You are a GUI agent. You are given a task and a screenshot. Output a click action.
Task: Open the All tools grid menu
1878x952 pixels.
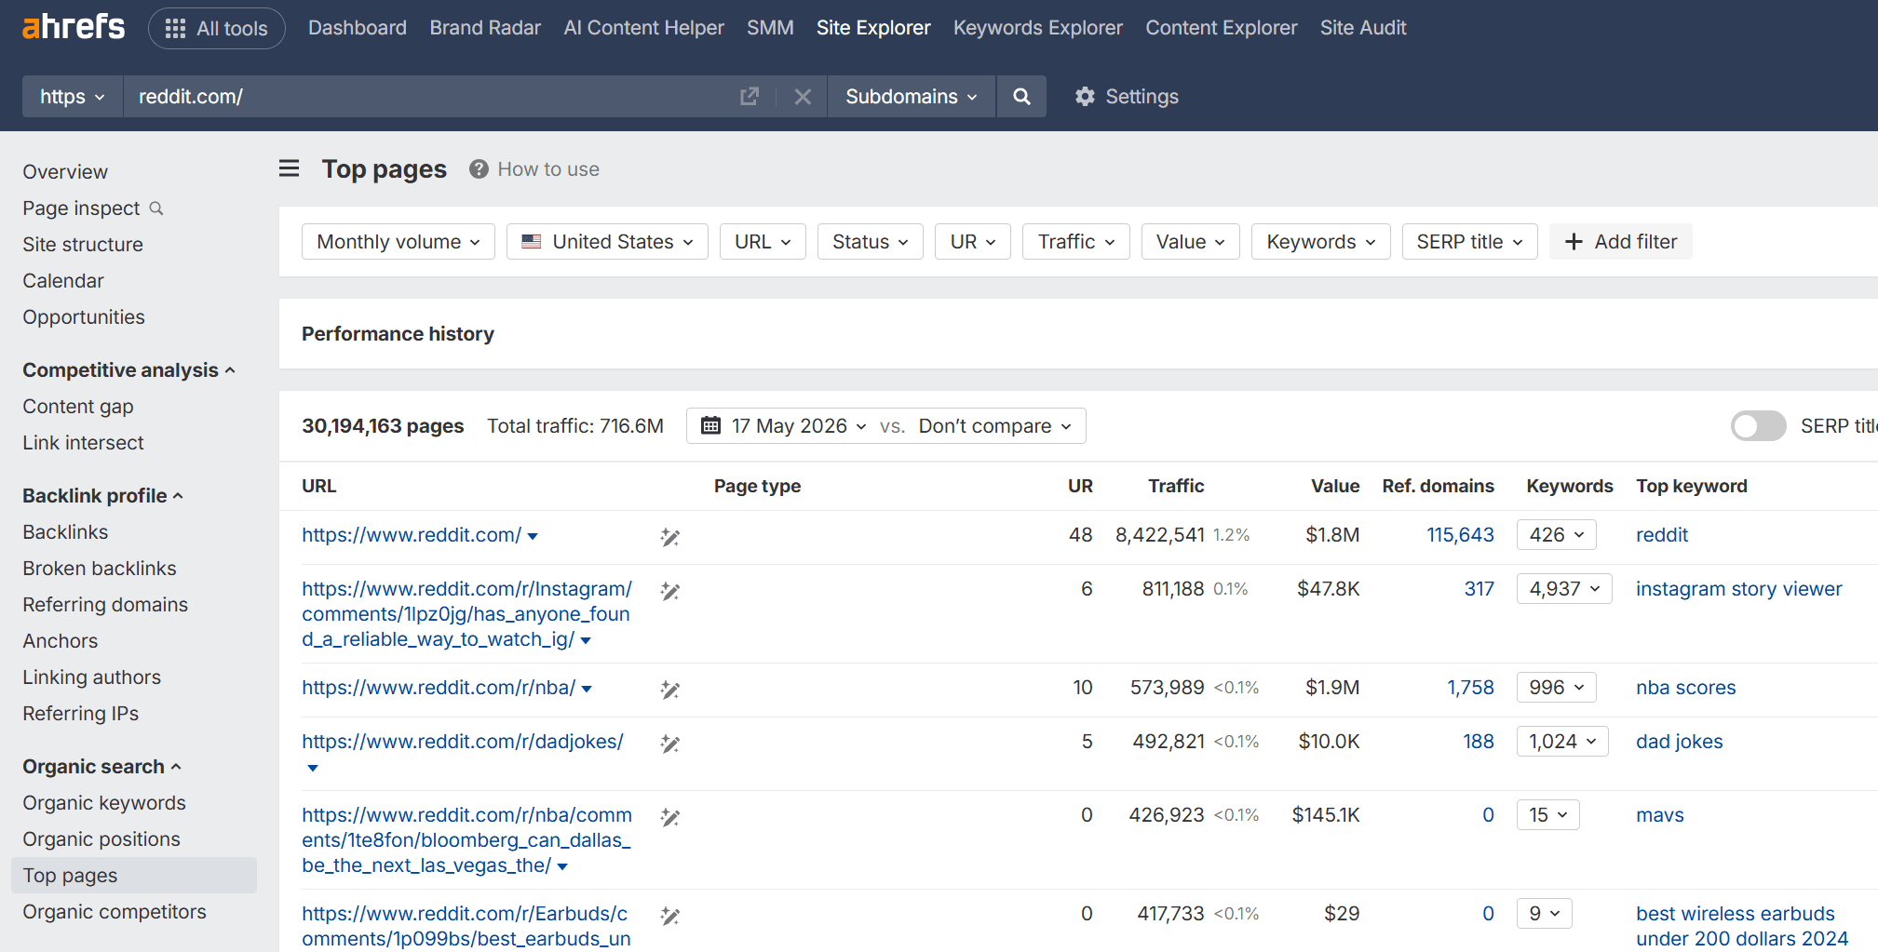pyautogui.click(x=216, y=28)
